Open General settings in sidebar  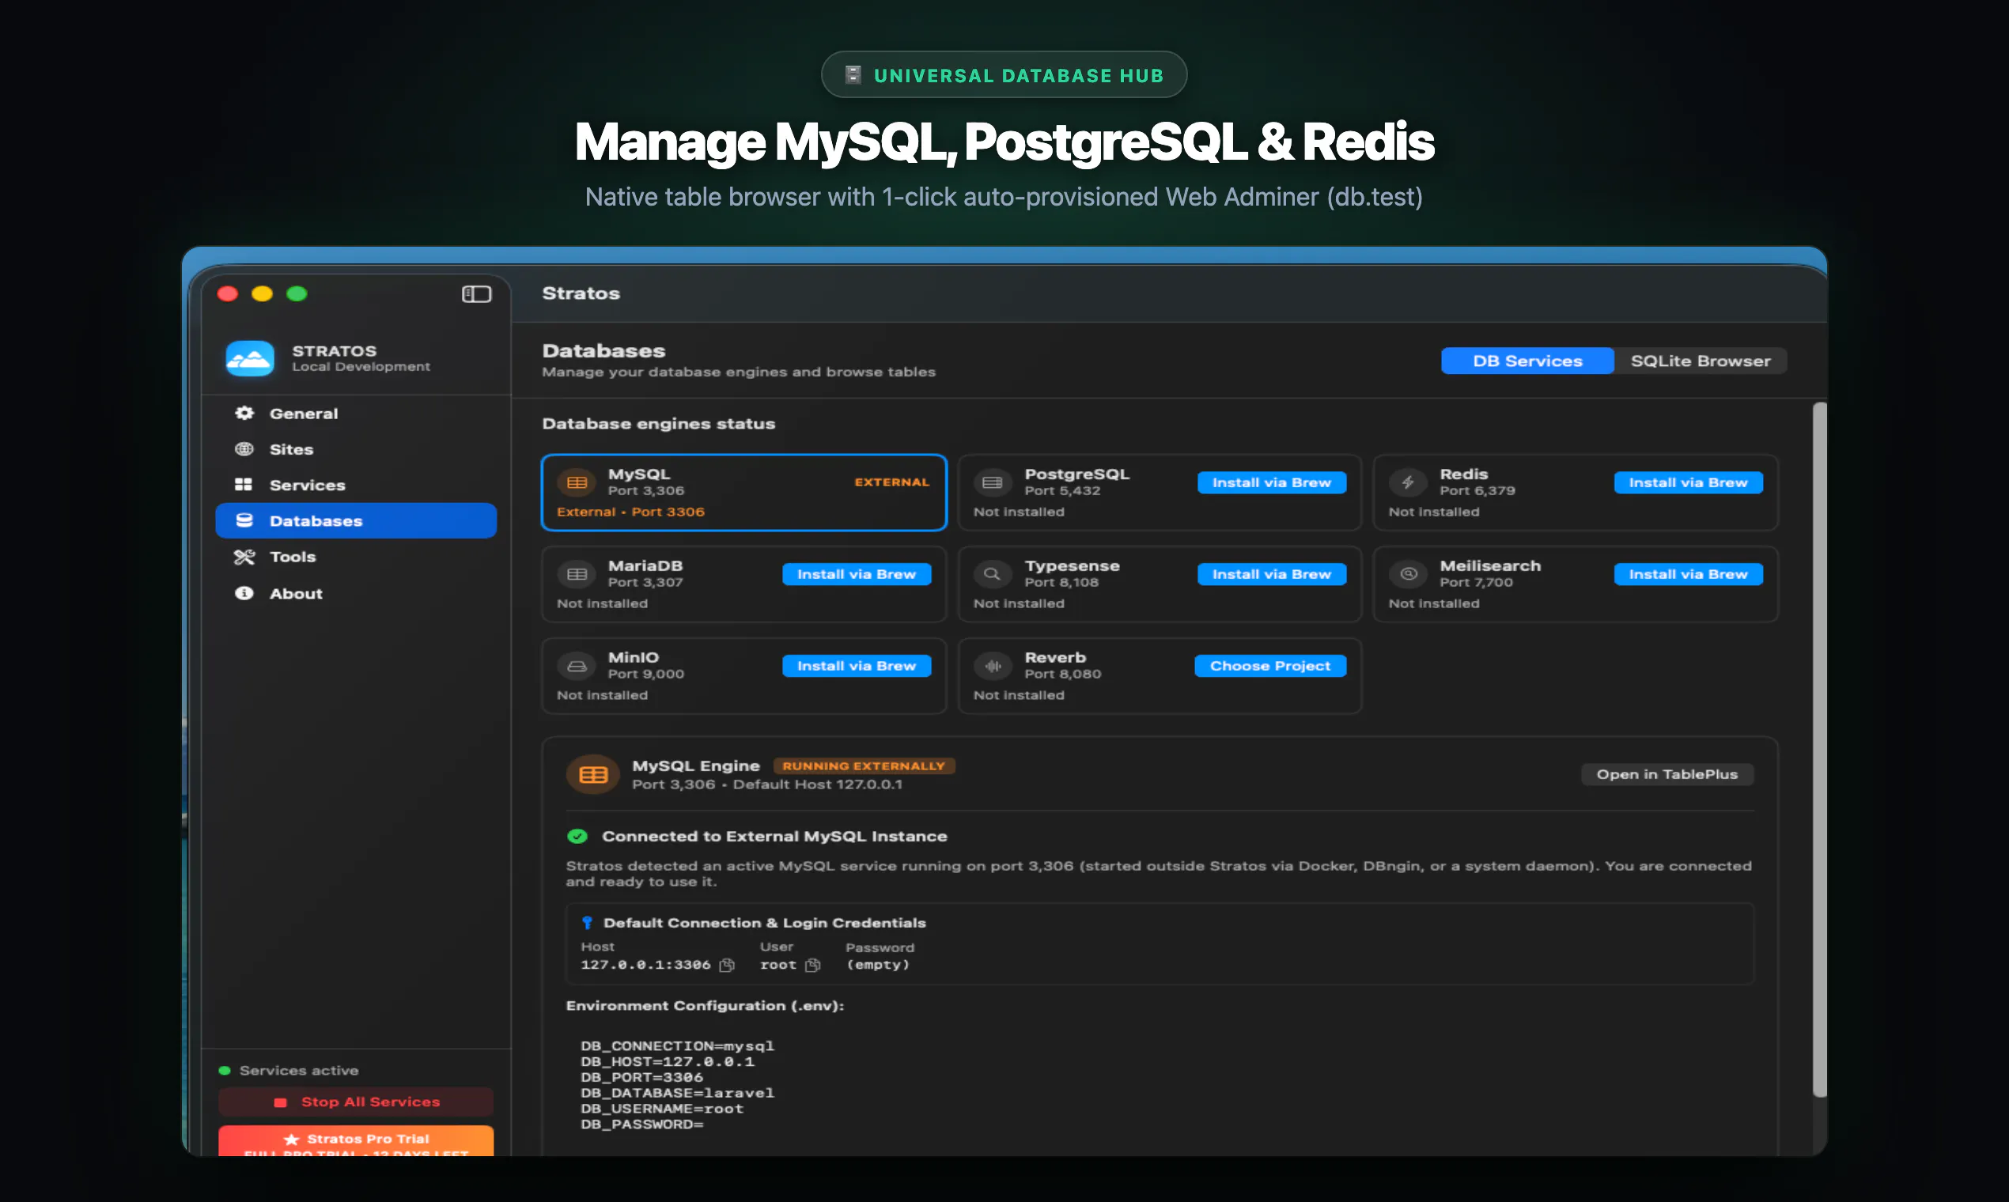(x=356, y=413)
